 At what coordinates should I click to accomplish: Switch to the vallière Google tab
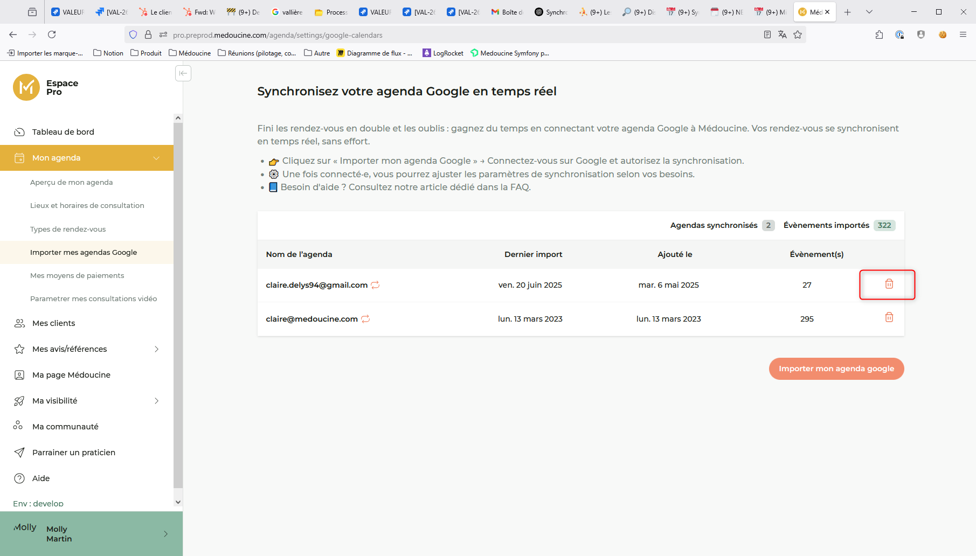point(287,12)
